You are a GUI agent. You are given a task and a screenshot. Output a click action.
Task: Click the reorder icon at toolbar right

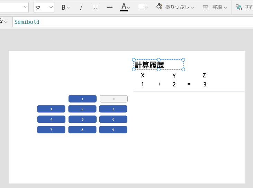[x=239, y=7]
